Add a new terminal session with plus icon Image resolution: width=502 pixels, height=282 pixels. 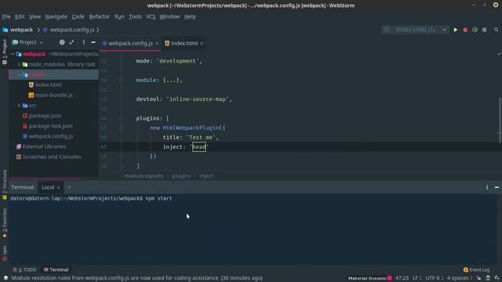(69, 187)
